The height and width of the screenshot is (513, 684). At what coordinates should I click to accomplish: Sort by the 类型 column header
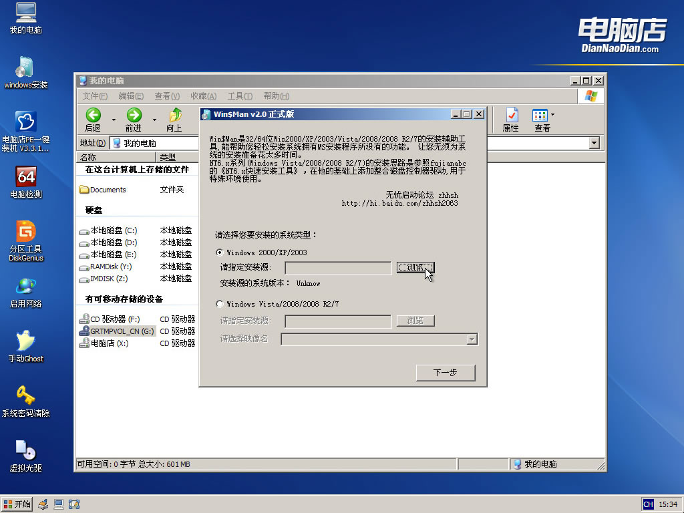tap(177, 158)
